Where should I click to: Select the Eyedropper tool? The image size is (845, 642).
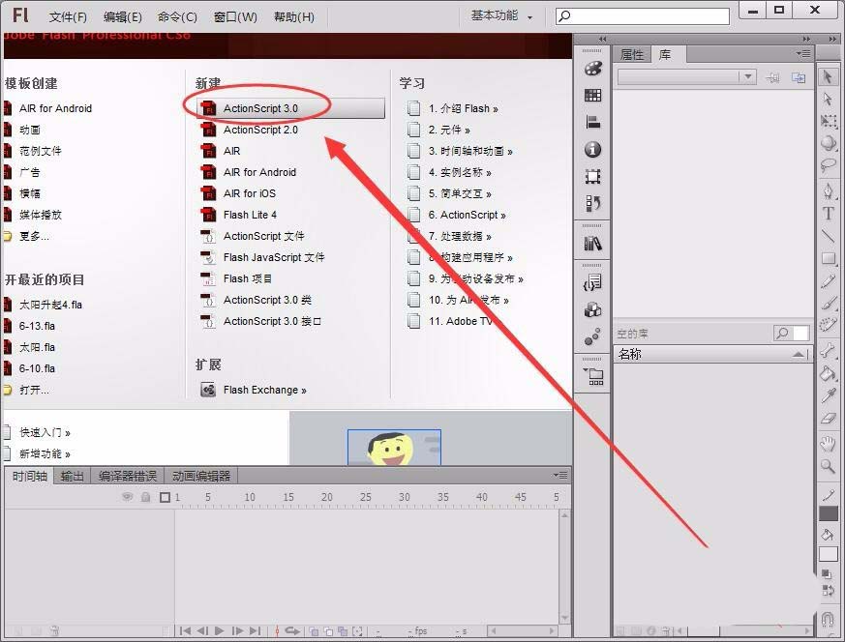coord(829,395)
